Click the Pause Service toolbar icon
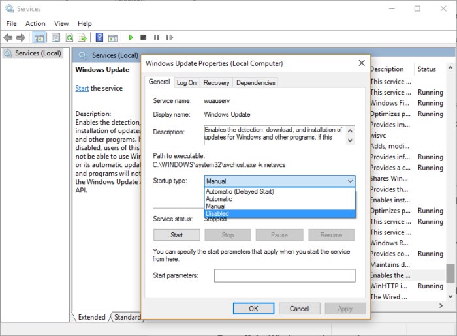Image resolution: width=457 pixels, height=336 pixels. pyautogui.click(x=157, y=37)
